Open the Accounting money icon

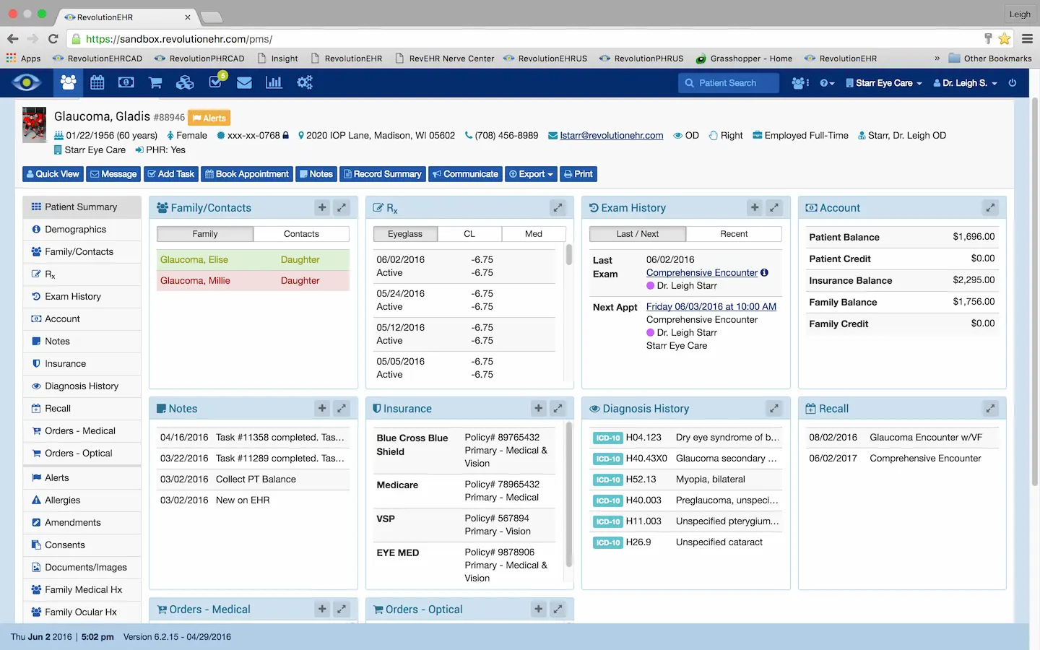[x=126, y=82]
